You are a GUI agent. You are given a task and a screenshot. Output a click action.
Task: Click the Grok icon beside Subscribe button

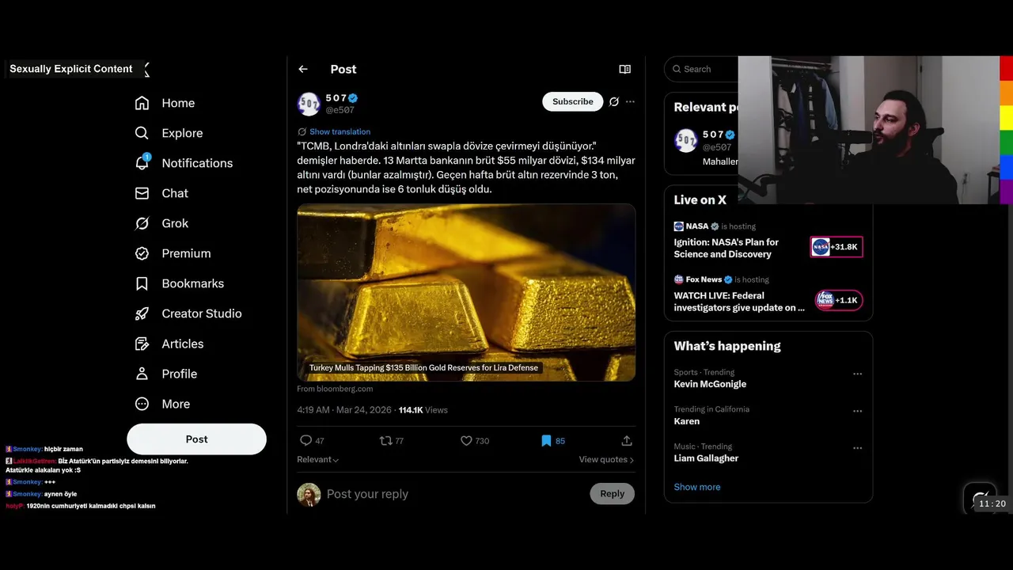[613, 101]
